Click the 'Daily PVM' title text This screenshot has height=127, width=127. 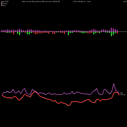(x=5, y=2)
